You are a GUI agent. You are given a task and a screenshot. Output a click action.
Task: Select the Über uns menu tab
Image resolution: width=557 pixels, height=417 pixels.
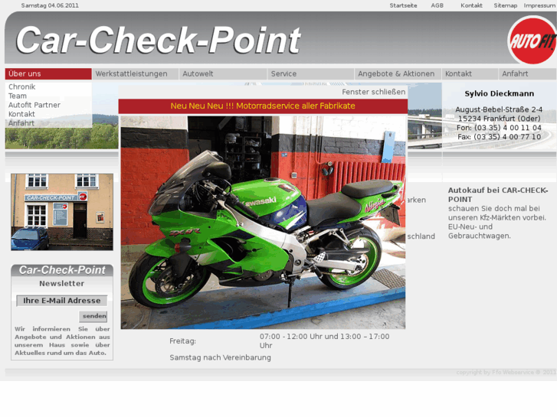coord(48,73)
